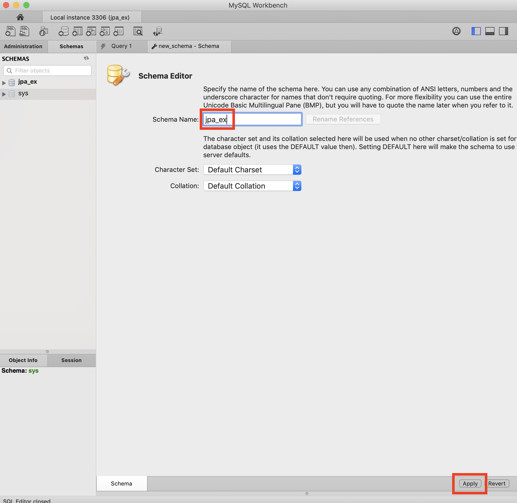This screenshot has height=503, width=517.
Task: Toggle the left sidebar panel
Action: tap(476, 31)
